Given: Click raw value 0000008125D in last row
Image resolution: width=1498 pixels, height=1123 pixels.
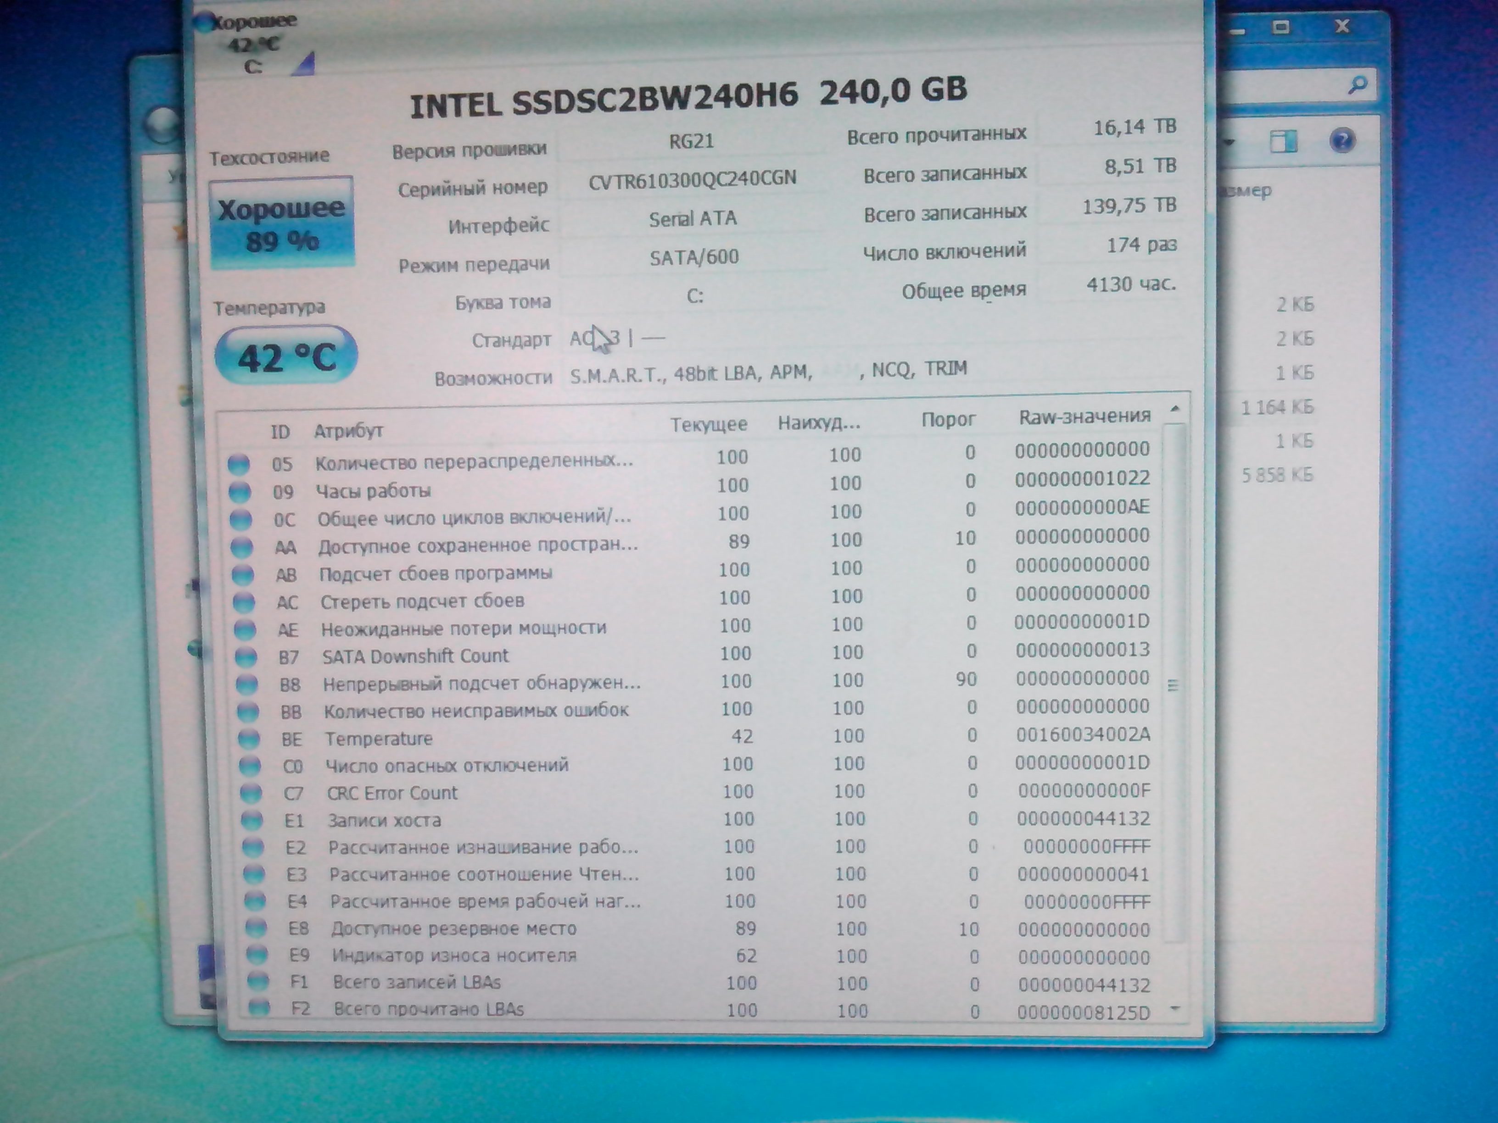Looking at the screenshot, I should click(1084, 1012).
